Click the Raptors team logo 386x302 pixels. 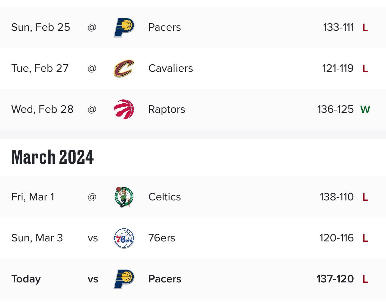point(124,109)
